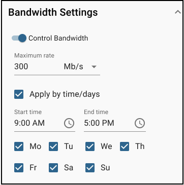Turn off the Control Bandwidth switch
The image size is (184, 185).
[x=19, y=38]
